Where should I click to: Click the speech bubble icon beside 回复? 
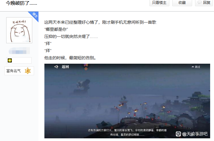point(199,3)
